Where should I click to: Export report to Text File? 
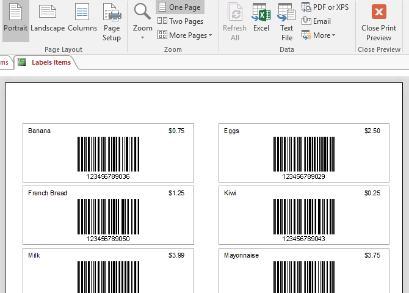(x=287, y=22)
